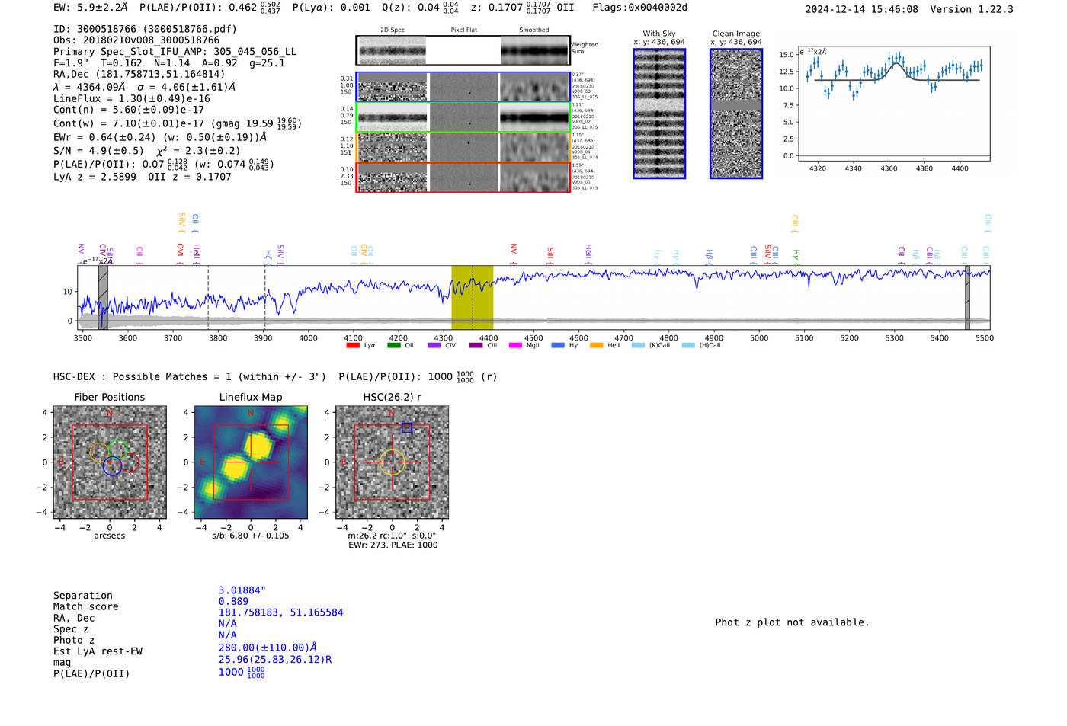Select the red-bordered fiber cutout row
Image resolution: width=1067 pixels, height=726 pixels.
[x=463, y=177]
